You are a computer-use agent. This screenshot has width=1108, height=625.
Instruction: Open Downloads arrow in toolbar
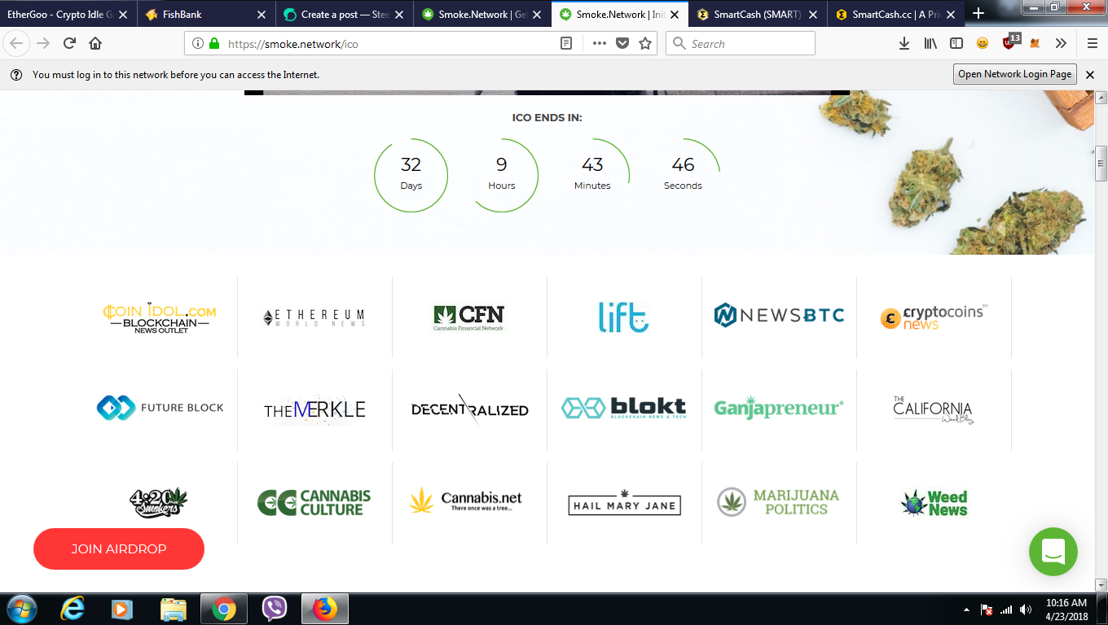(x=904, y=44)
